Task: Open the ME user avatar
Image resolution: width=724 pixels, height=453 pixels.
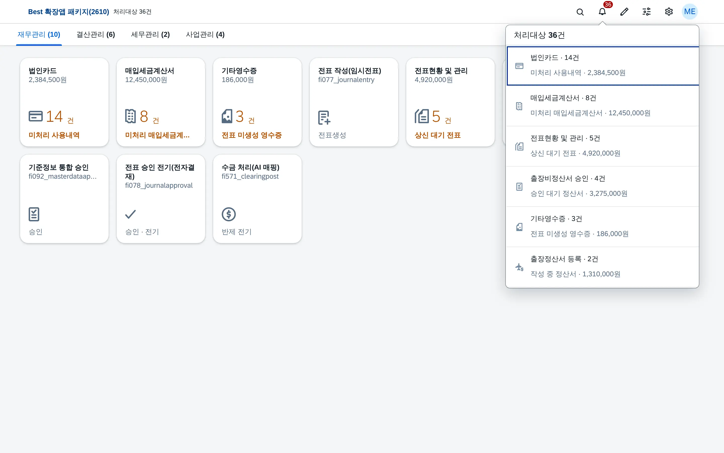Action: [x=690, y=12]
